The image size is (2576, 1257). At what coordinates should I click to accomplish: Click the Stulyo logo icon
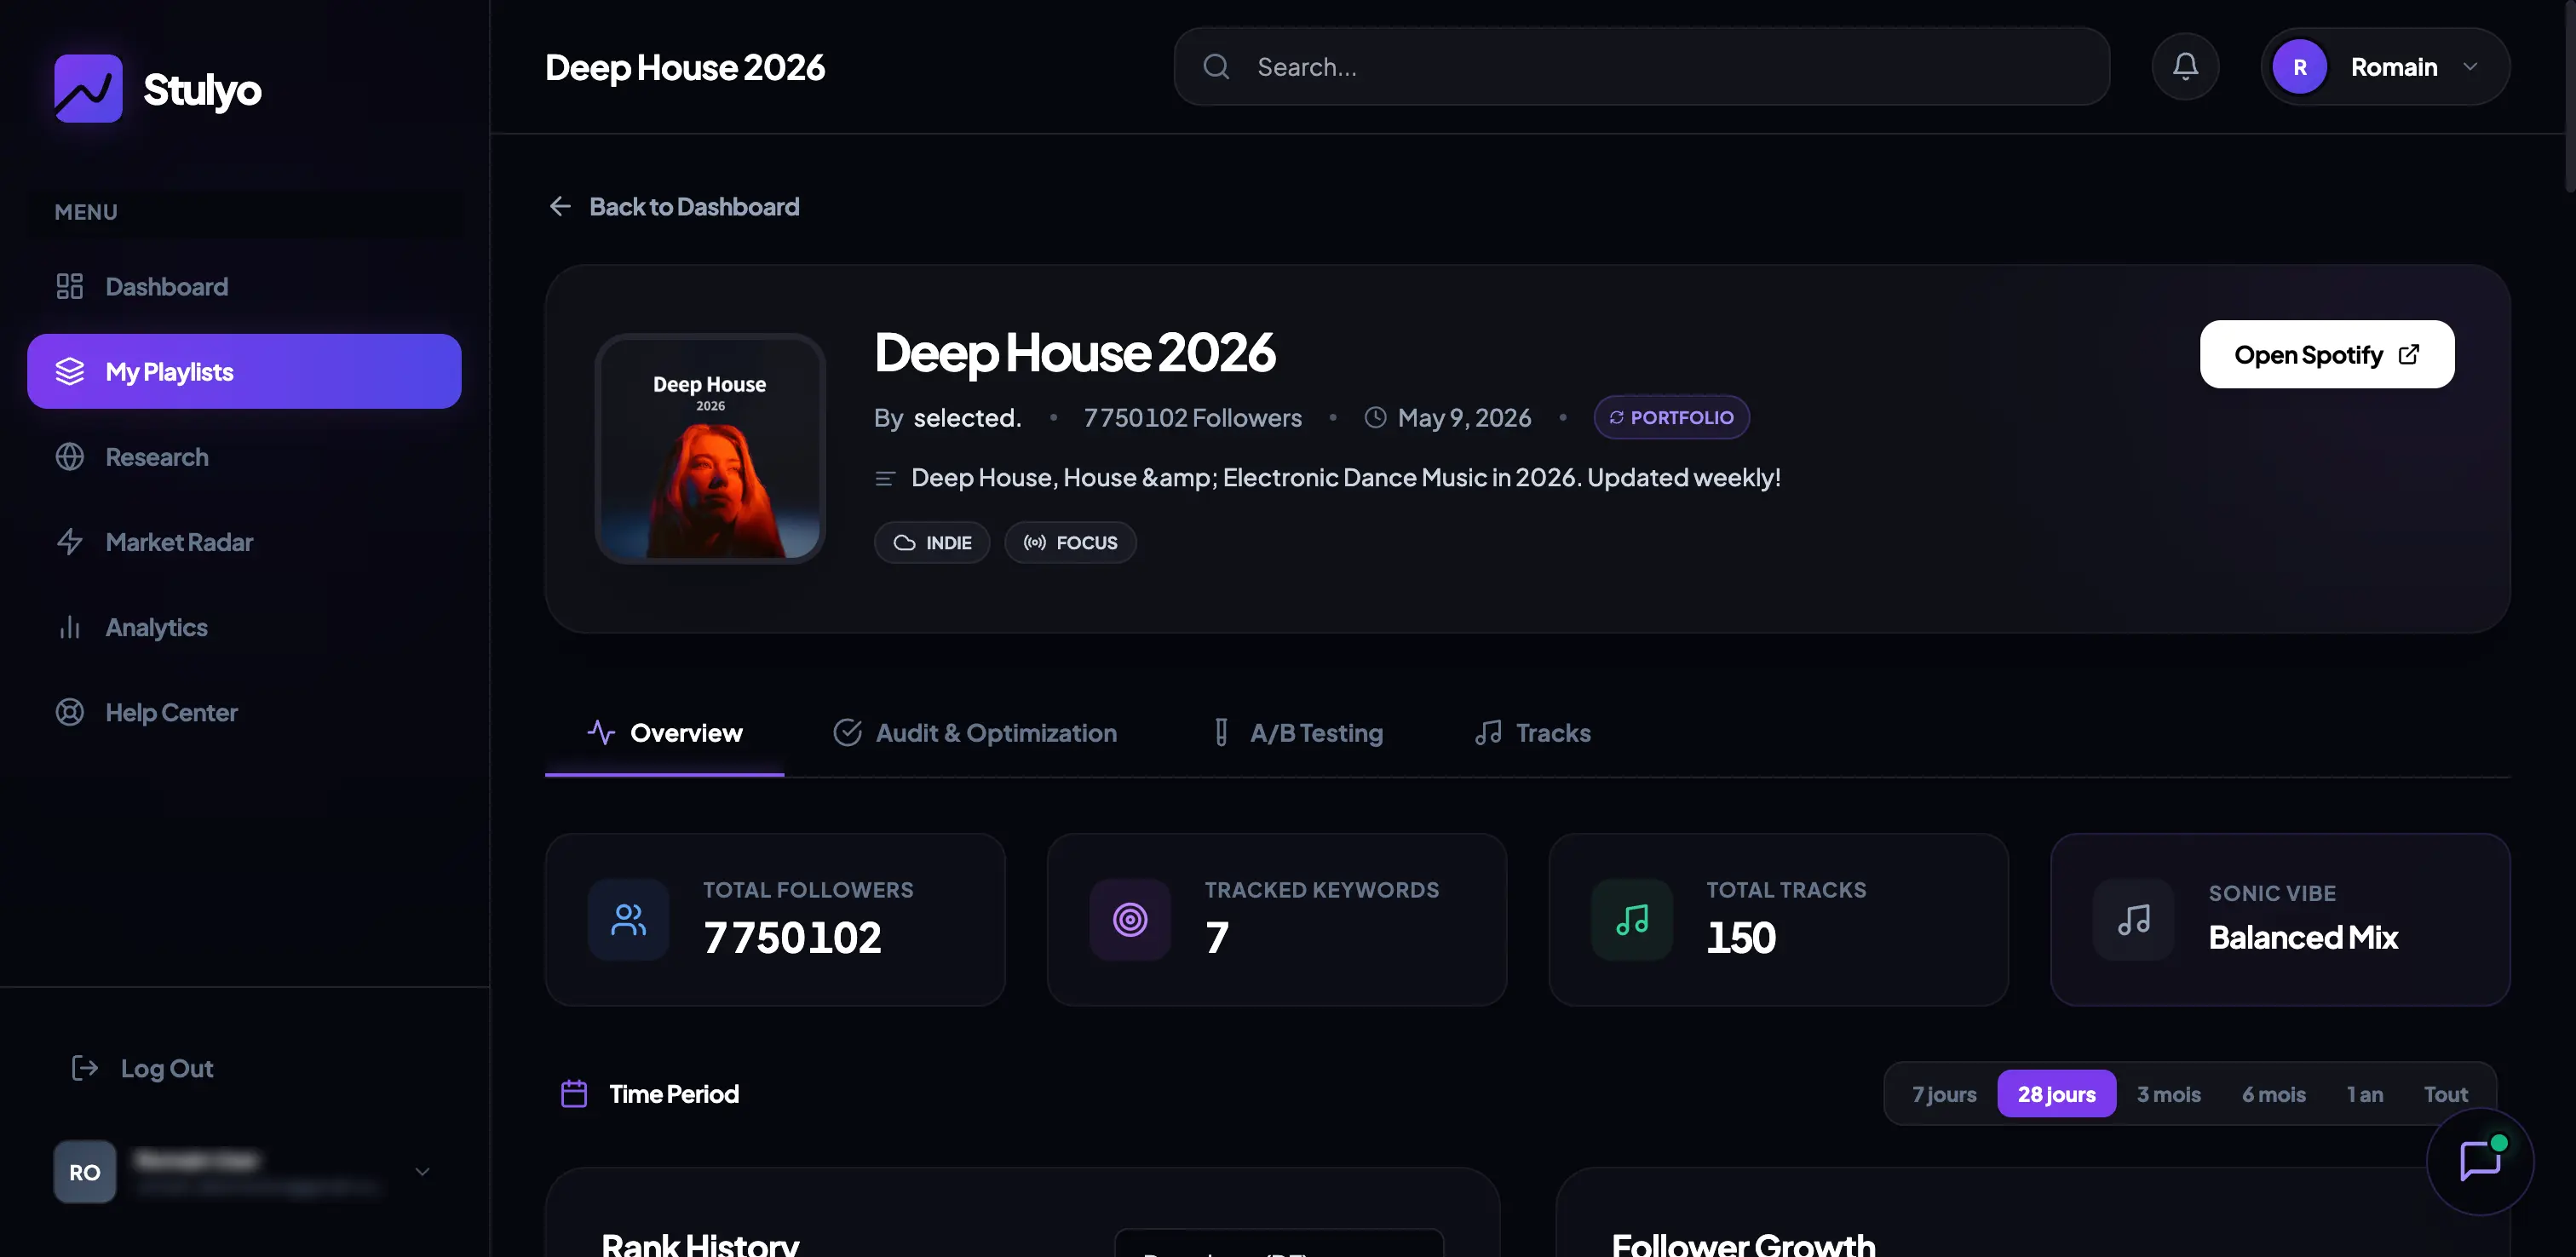click(88, 88)
